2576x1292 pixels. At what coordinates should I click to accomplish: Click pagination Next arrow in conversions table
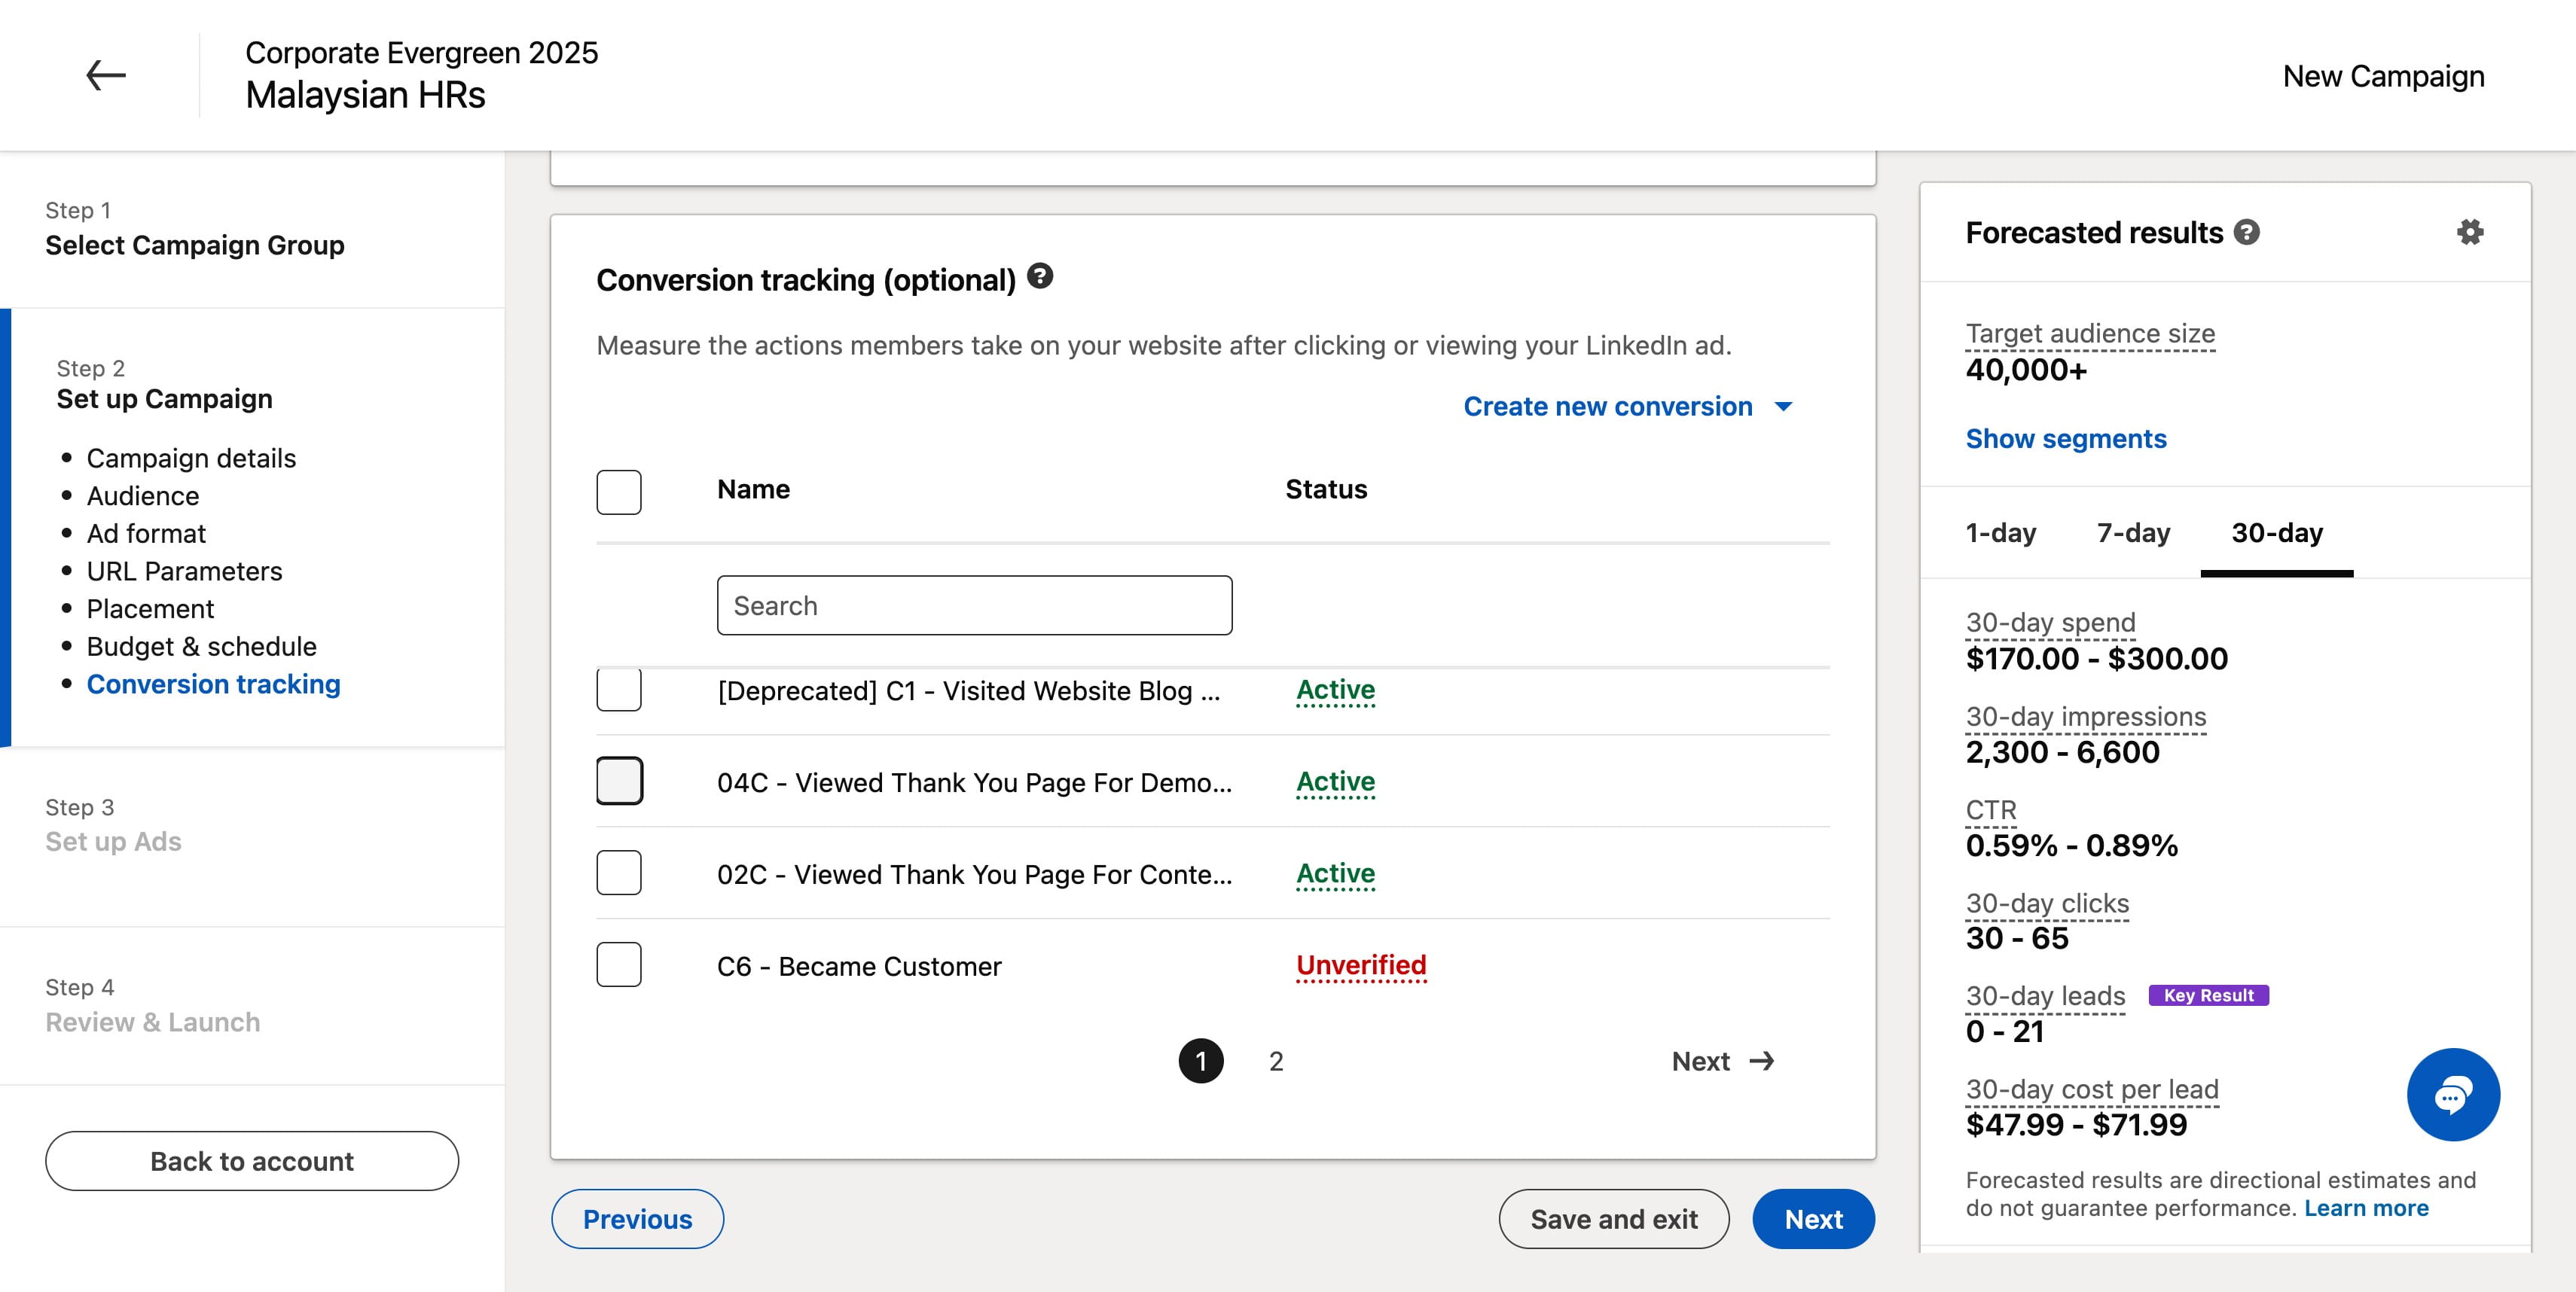pyautogui.click(x=1724, y=1061)
